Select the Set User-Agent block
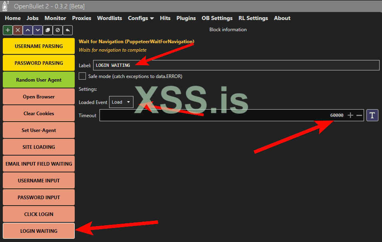 39,130
